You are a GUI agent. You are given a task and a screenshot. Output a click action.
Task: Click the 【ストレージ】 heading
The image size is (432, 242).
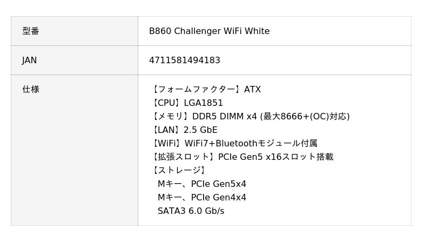[179, 171]
